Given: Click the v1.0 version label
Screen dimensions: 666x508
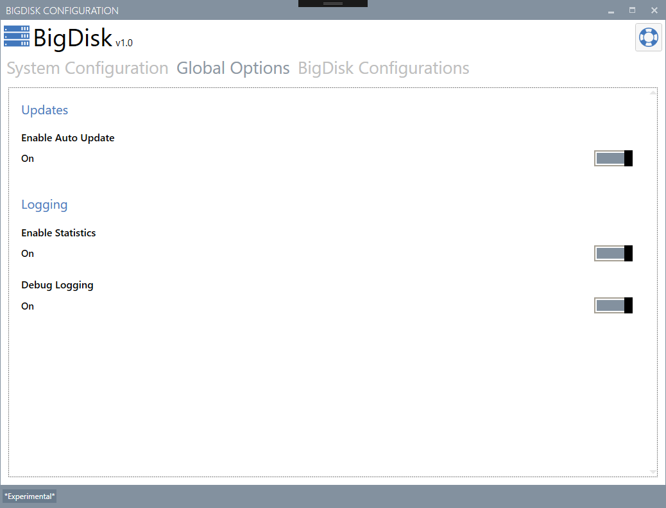Looking at the screenshot, I should (x=124, y=43).
